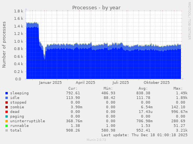This screenshot has height=144, width=193.
Task: Click the sleeping average value 838.38
Action: (143, 93)
